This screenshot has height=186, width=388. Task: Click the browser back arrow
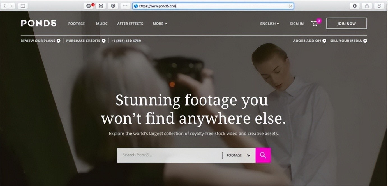[5, 6]
